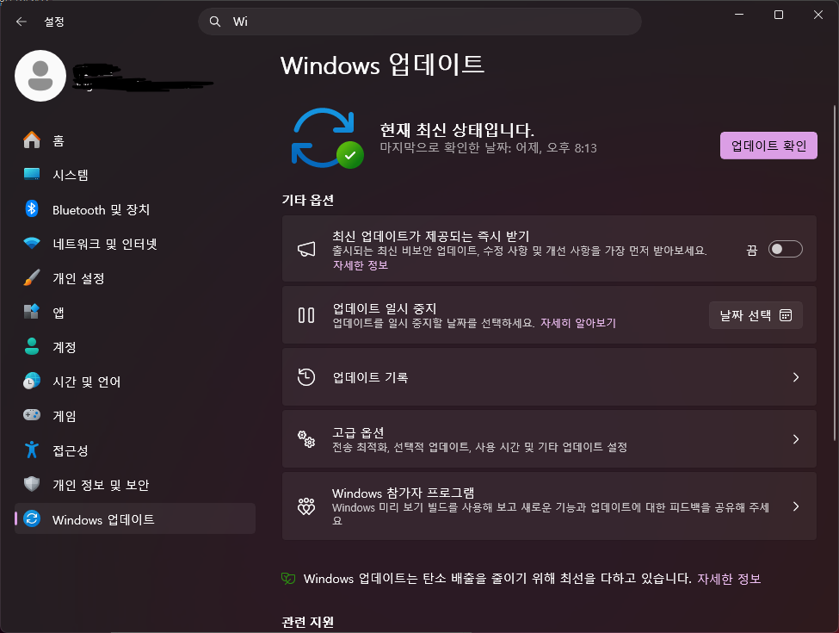Click the 현재 최신 상태입니다 status text
The height and width of the screenshot is (633, 839).
[457, 129]
